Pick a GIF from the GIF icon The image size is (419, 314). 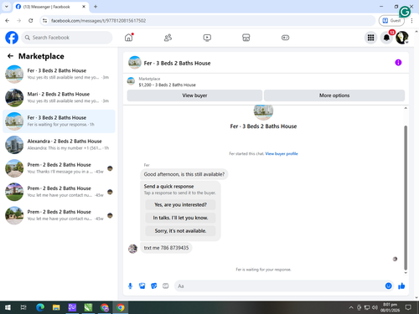[166, 286]
